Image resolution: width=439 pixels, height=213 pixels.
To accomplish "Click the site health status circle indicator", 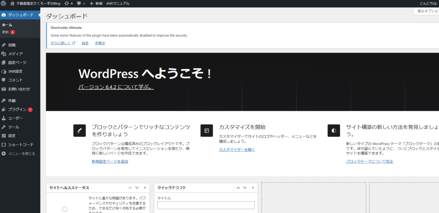I will pyautogui.click(x=65, y=209).
